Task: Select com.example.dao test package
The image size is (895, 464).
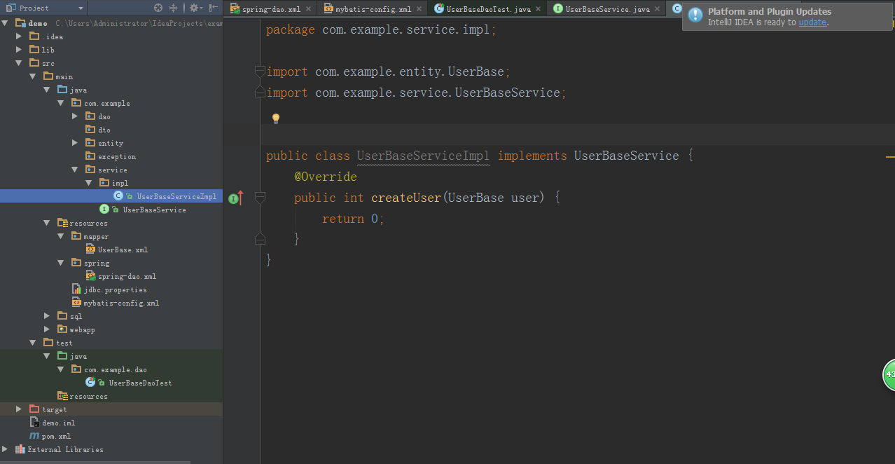Action: click(x=116, y=369)
